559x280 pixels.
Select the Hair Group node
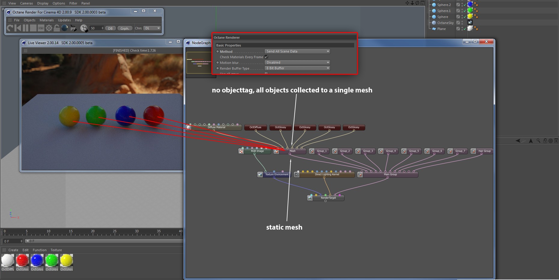[x=482, y=151]
